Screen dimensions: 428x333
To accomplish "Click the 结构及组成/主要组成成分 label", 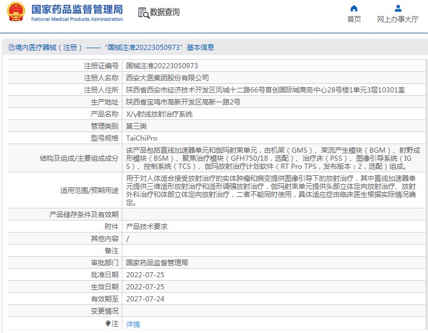I will pyautogui.click(x=79, y=158).
